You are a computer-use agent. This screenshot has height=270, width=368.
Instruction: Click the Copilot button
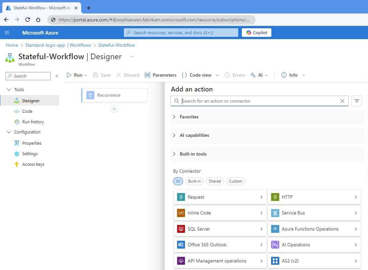257,33
